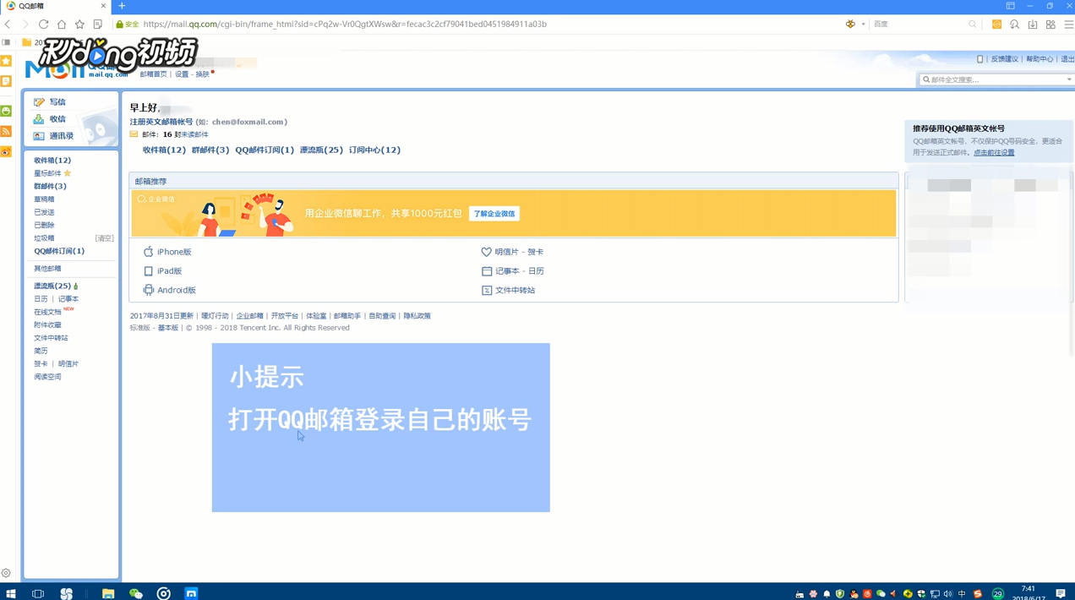Click the bottle icon beside 漂流瓶(25)
1075x600 pixels.
pyautogui.click(x=76, y=286)
